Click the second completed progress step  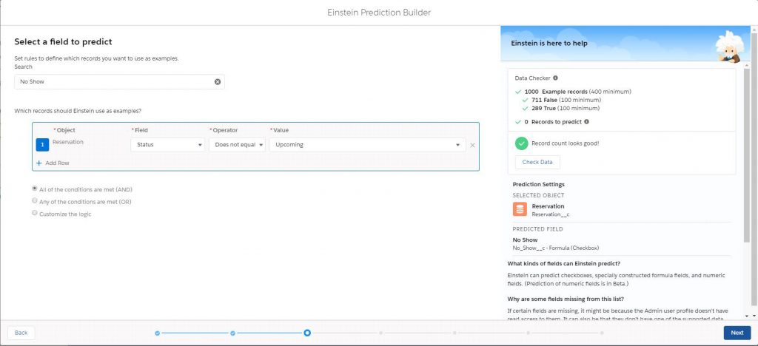(232, 333)
